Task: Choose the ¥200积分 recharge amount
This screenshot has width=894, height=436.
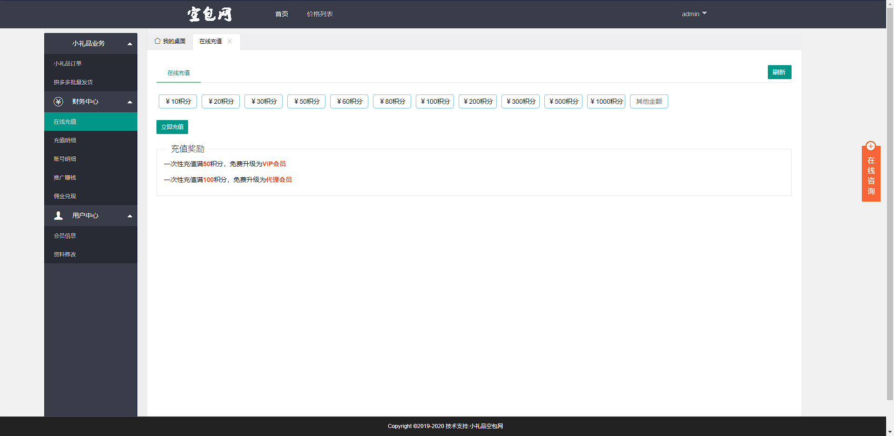Action: pyautogui.click(x=478, y=101)
